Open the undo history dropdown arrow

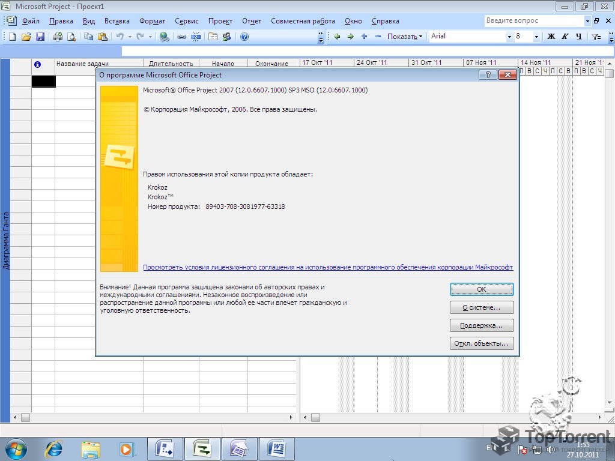point(130,37)
